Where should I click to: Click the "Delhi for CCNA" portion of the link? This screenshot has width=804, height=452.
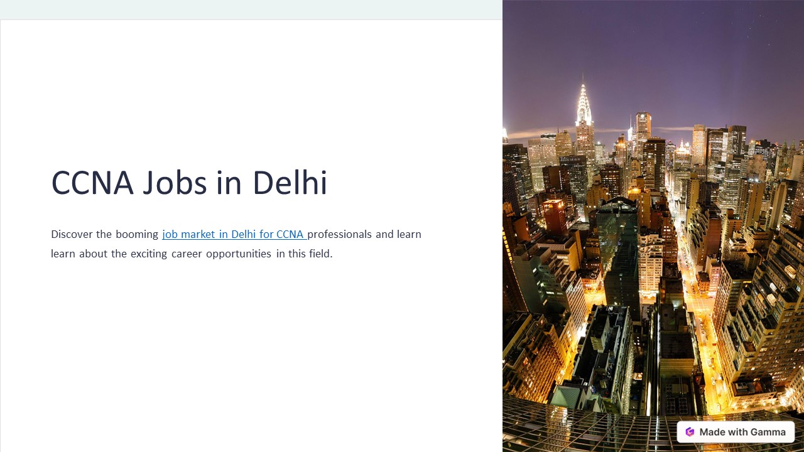[x=267, y=235]
